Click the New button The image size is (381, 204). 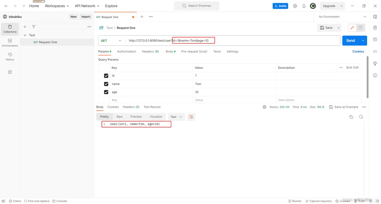[73, 17]
